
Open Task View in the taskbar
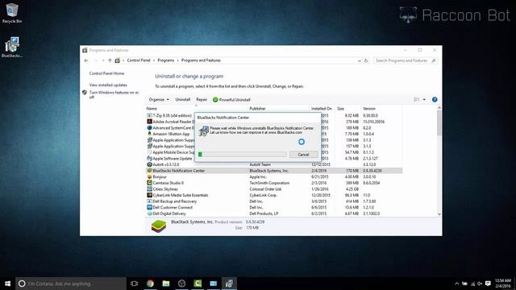click(x=134, y=284)
